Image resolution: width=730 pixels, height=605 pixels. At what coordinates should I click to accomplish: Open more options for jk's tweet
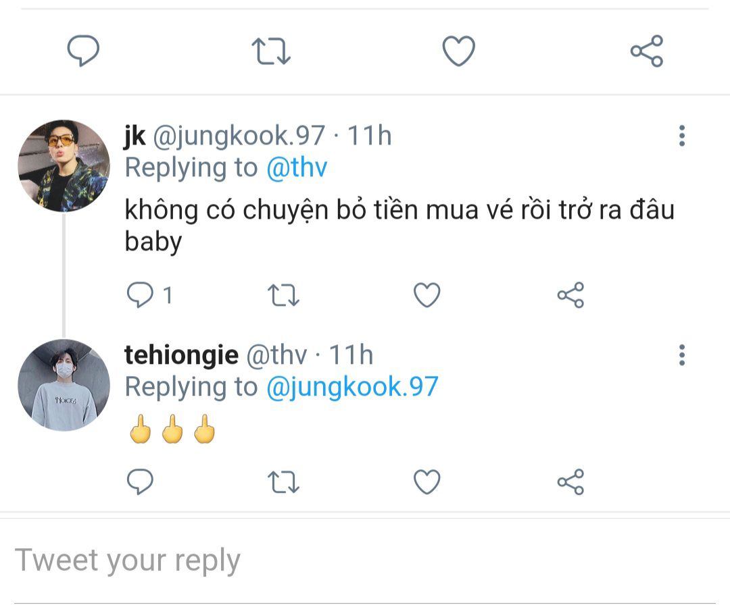click(x=681, y=136)
